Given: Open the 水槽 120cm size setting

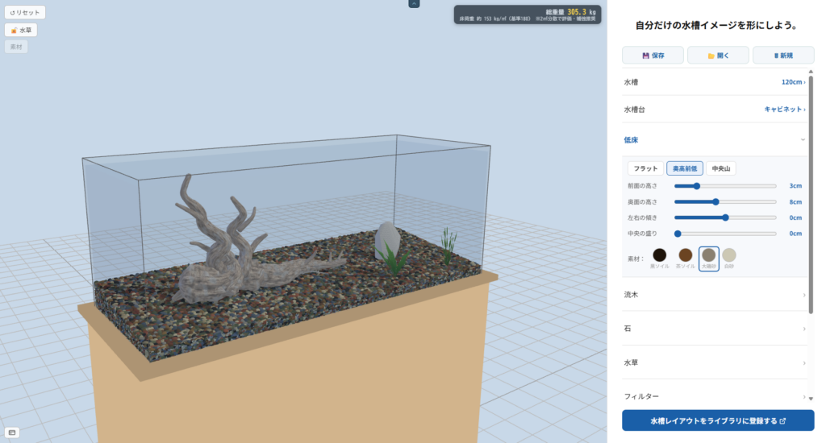Looking at the screenshot, I should click(x=715, y=82).
